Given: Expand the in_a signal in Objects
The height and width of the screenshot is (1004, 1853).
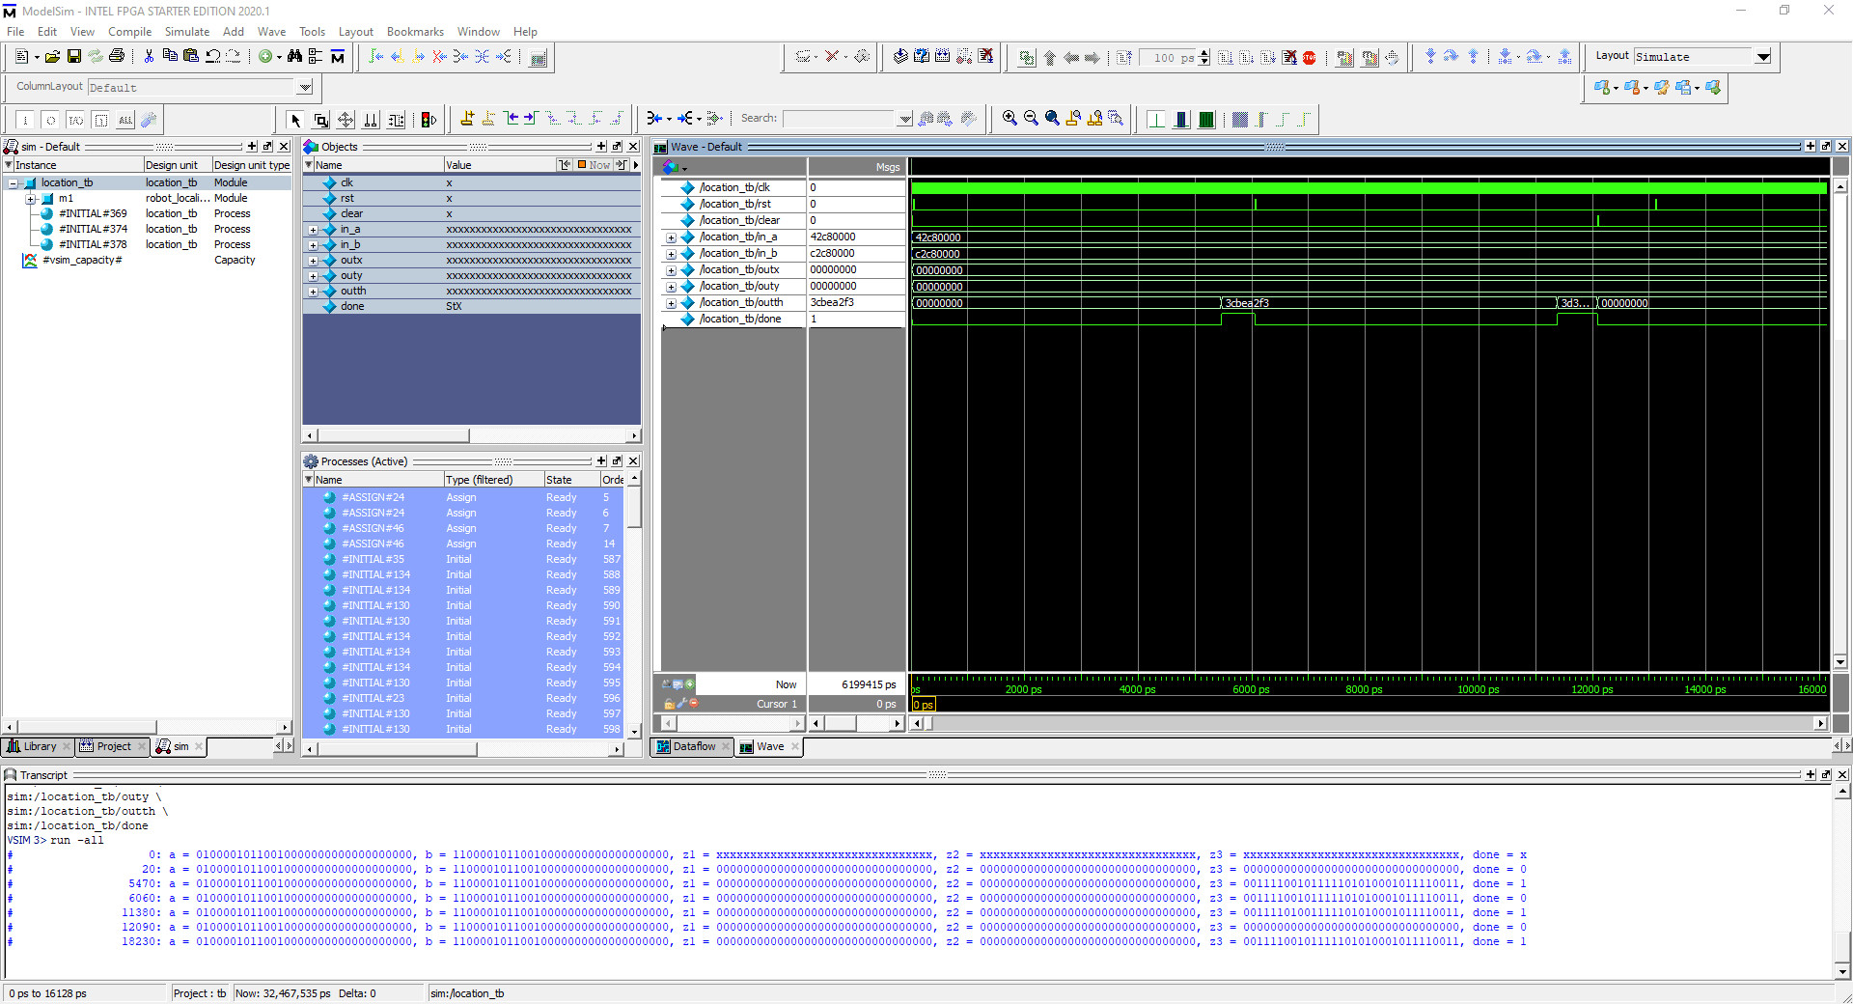Looking at the screenshot, I should 313,230.
